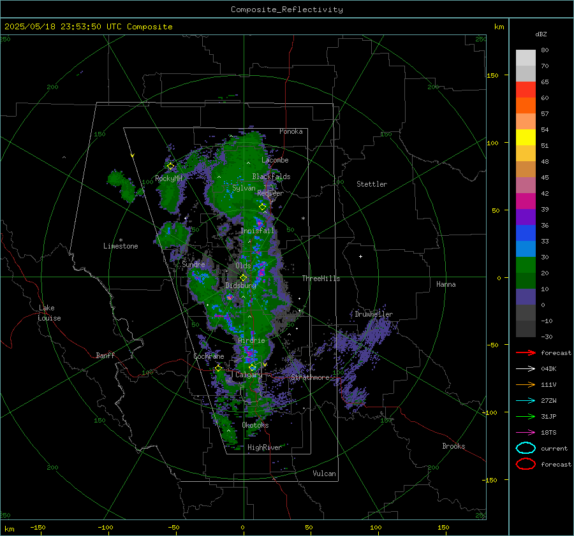Select the Limestone label
Viewport: 574px width, 536px height.
pos(121,246)
